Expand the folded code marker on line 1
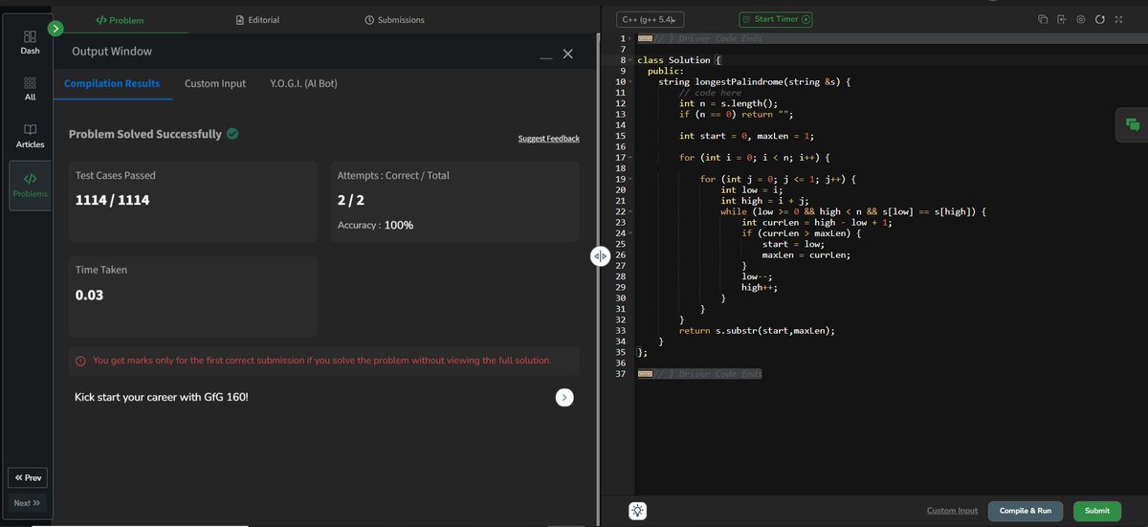Screen dimensions: 1148x527 pos(645,38)
